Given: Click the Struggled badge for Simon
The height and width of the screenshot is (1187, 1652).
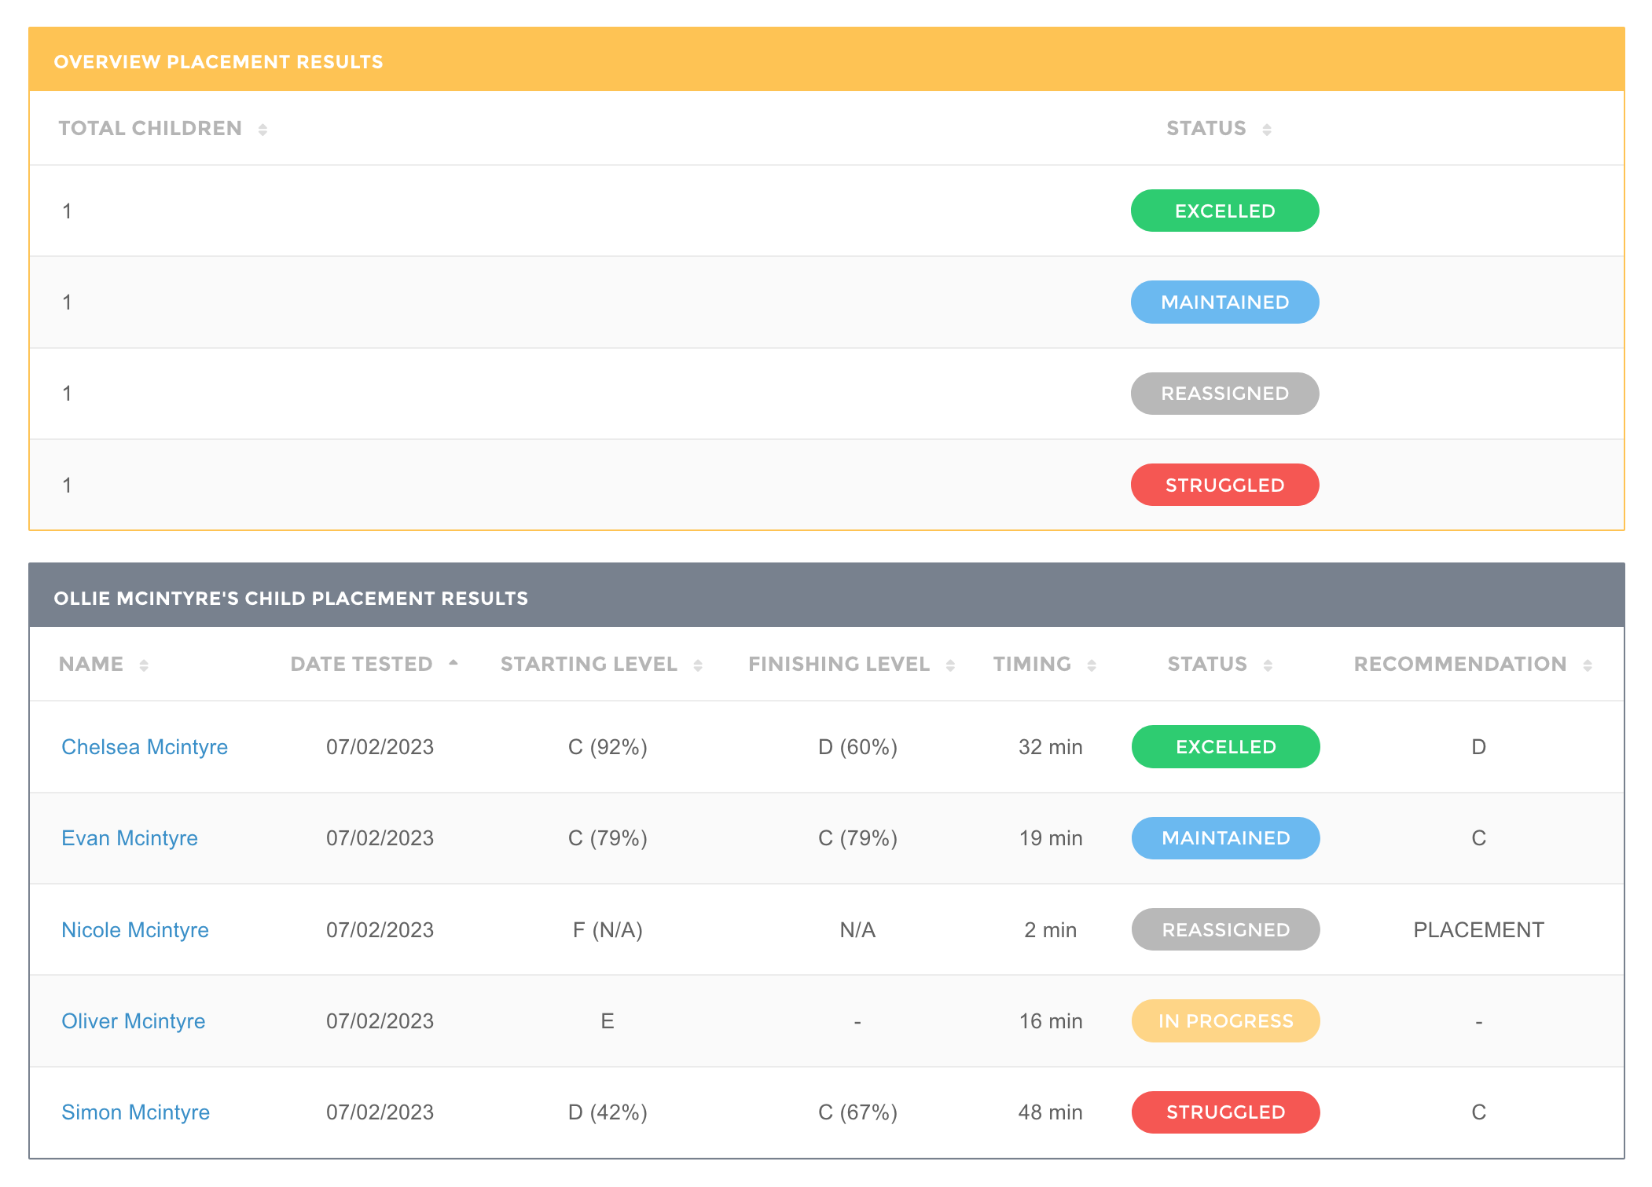Looking at the screenshot, I should tap(1225, 1112).
